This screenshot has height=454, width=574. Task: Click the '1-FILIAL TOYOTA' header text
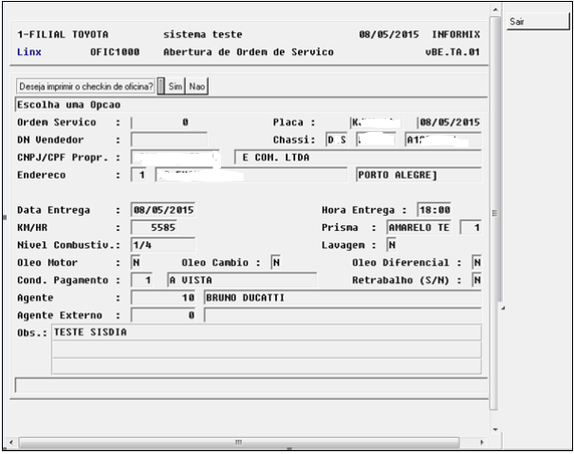pos(63,34)
